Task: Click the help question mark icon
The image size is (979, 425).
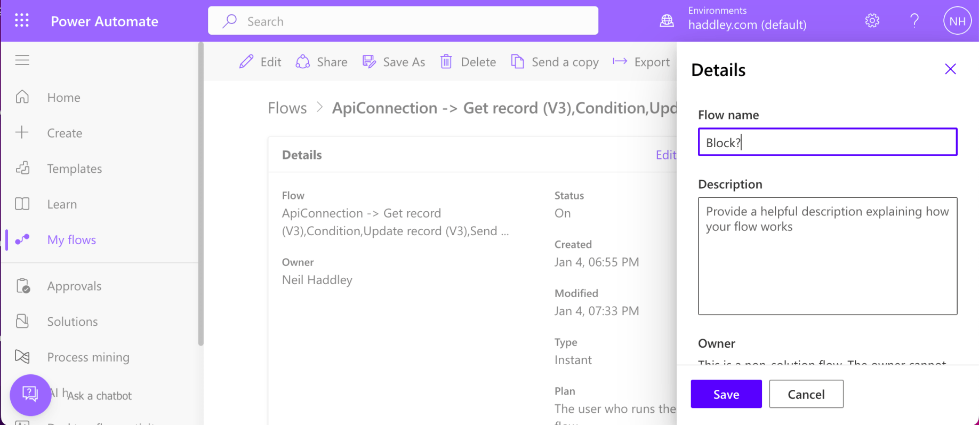Action: [914, 21]
